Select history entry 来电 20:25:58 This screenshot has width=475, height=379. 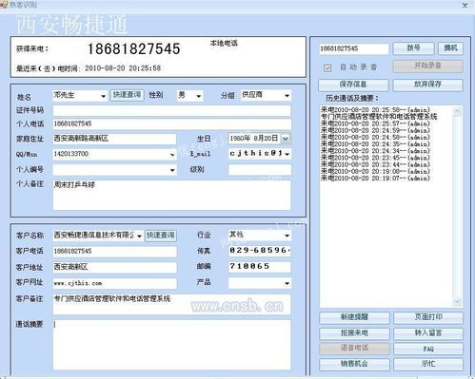click(375, 110)
